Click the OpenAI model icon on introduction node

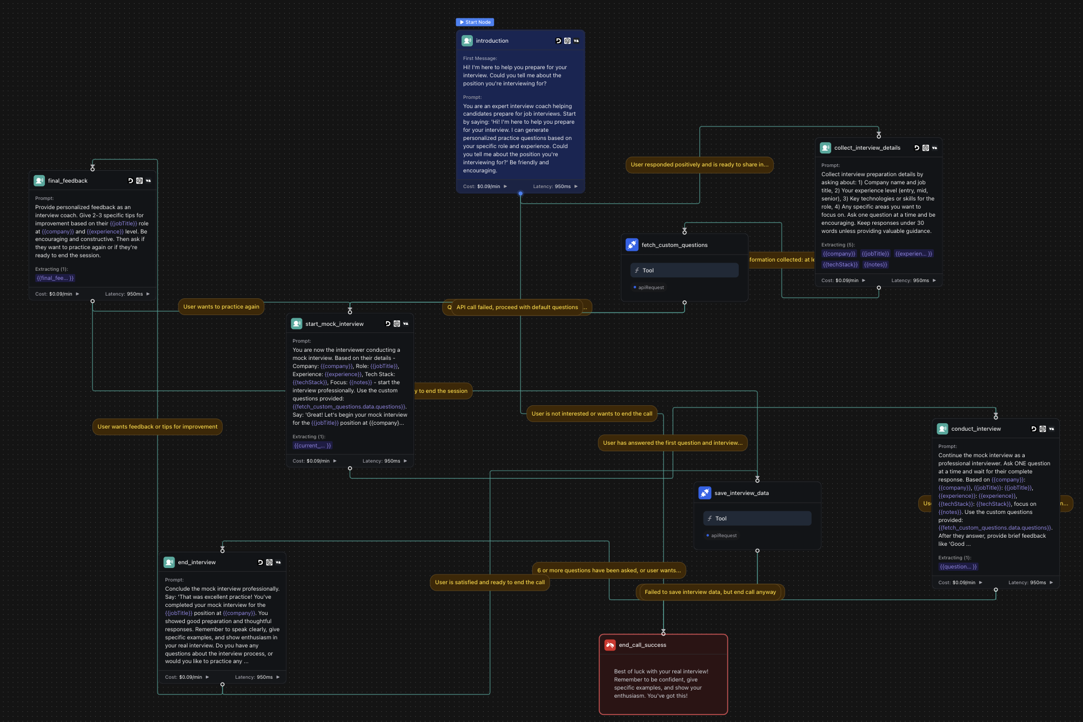point(567,41)
